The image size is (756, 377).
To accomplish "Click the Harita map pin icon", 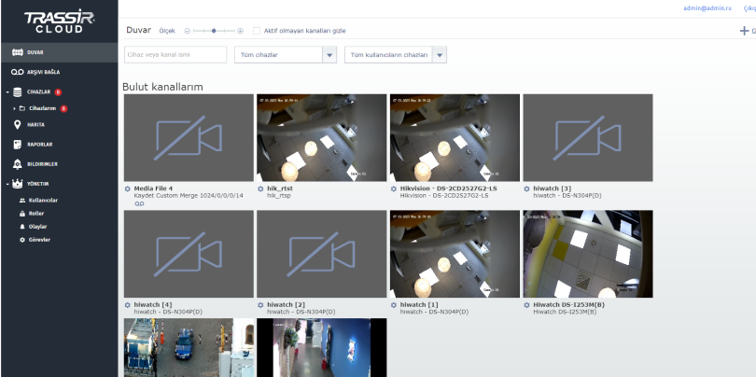I will [x=18, y=125].
